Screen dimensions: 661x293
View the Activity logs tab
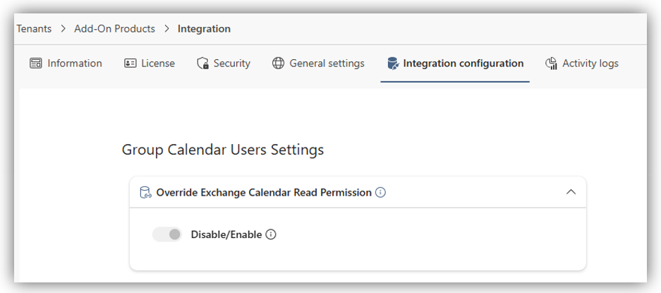pos(590,64)
